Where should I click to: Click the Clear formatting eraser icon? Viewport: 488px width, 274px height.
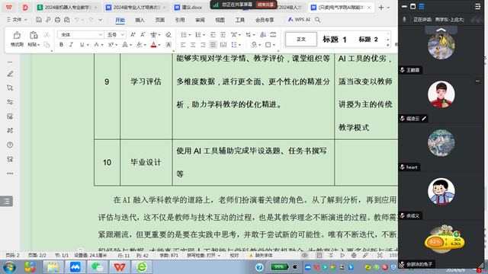[x=169, y=35]
